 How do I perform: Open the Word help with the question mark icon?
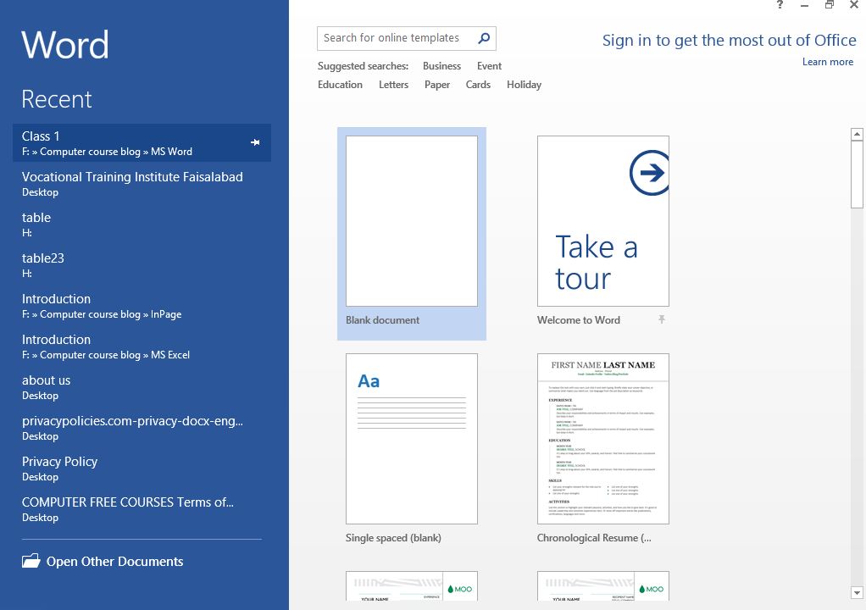(779, 6)
